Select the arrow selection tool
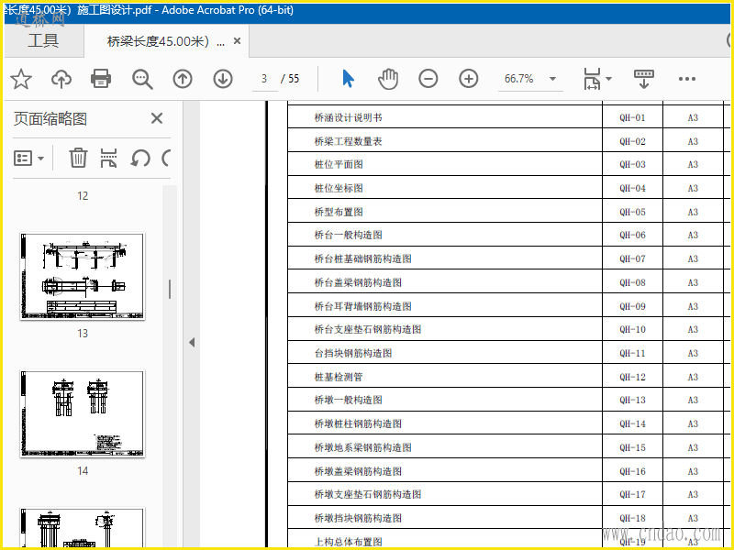This screenshot has width=734, height=550. [348, 79]
